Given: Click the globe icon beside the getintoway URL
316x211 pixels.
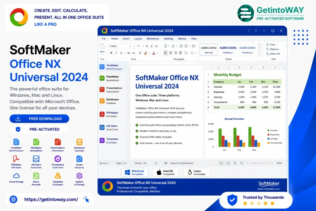Looking at the screenshot, I should [x=14, y=199].
